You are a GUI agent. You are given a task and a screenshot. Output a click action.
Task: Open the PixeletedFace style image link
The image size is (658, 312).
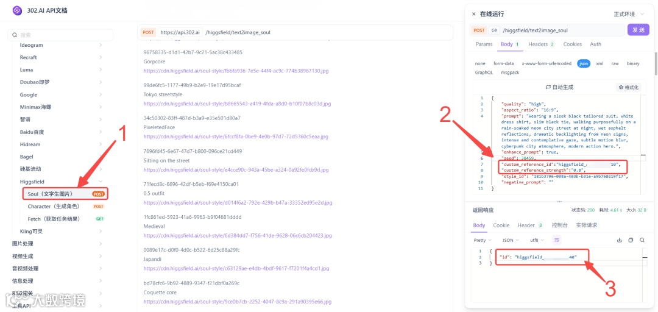point(236,136)
